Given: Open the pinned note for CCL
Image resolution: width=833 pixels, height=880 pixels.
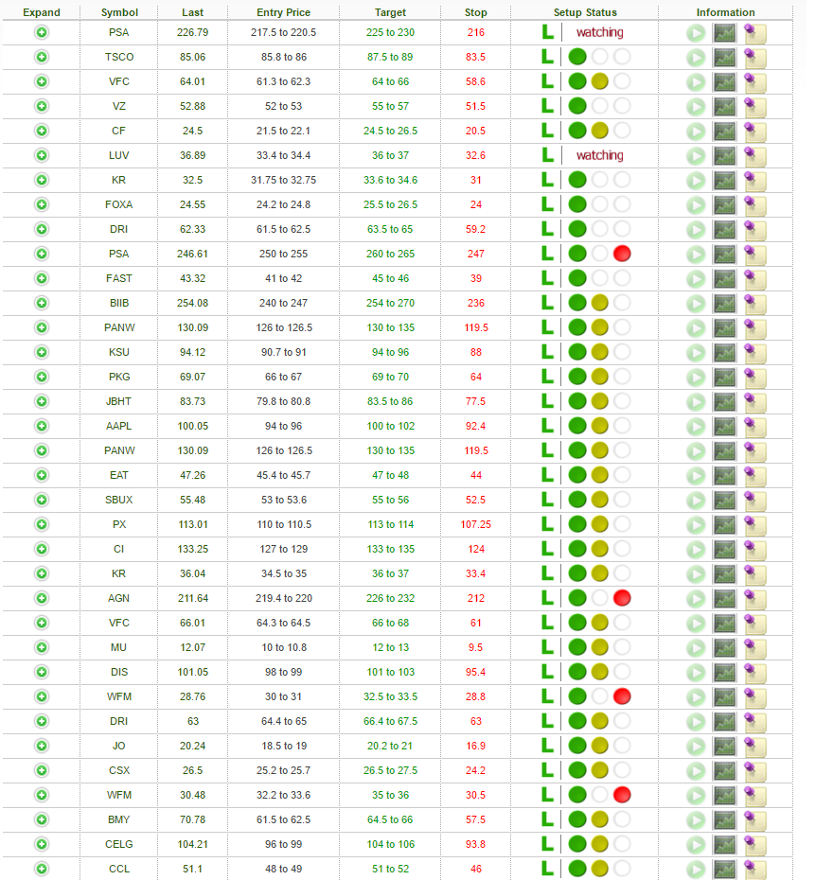Looking at the screenshot, I should click(754, 869).
